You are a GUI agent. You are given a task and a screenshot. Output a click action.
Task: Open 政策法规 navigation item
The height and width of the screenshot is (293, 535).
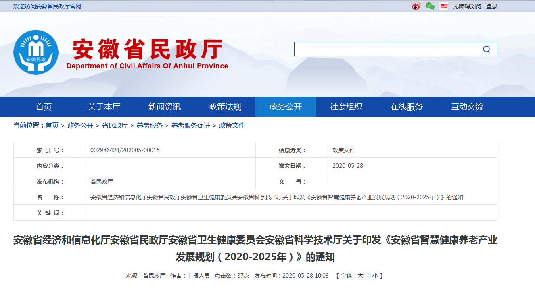pyautogui.click(x=225, y=107)
